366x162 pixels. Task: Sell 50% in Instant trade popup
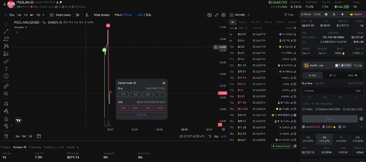coord(136,108)
